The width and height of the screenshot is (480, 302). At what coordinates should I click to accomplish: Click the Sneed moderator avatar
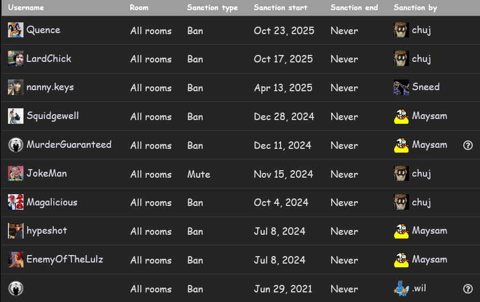pyautogui.click(x=401, y=88)
